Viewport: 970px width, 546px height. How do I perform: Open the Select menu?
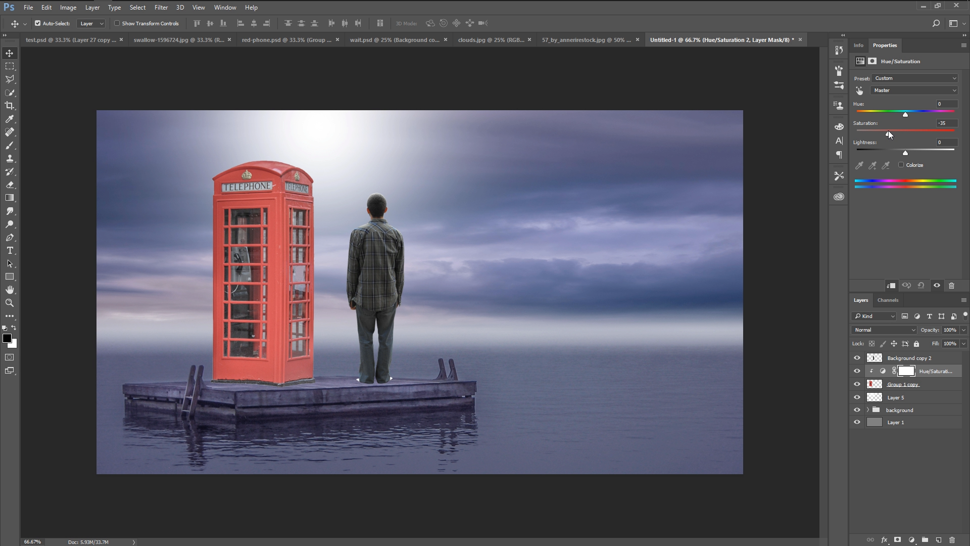[137, 8]
